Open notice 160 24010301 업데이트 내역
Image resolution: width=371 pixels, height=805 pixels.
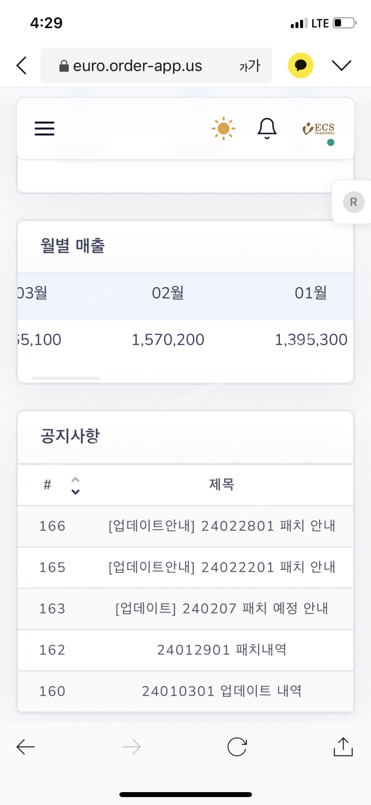tap(222, 691)
